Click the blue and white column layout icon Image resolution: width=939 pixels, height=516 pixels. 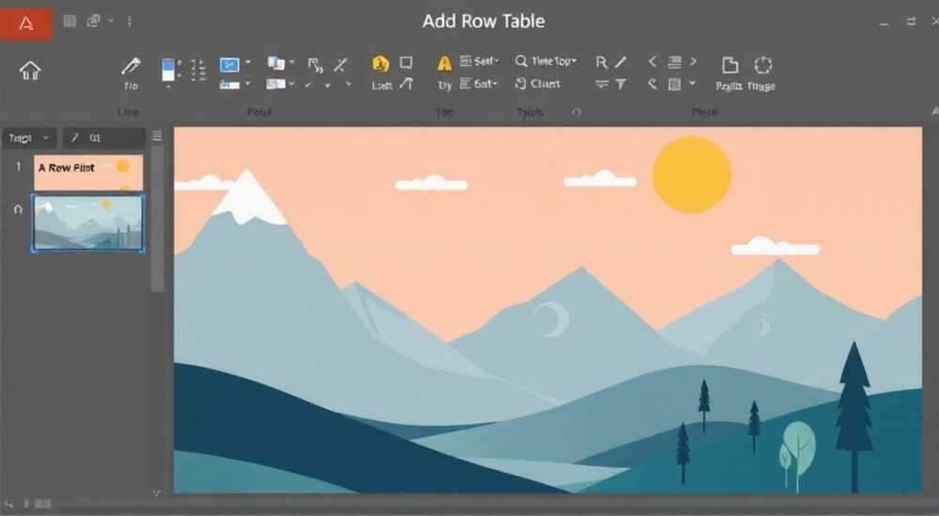point(168,69)
